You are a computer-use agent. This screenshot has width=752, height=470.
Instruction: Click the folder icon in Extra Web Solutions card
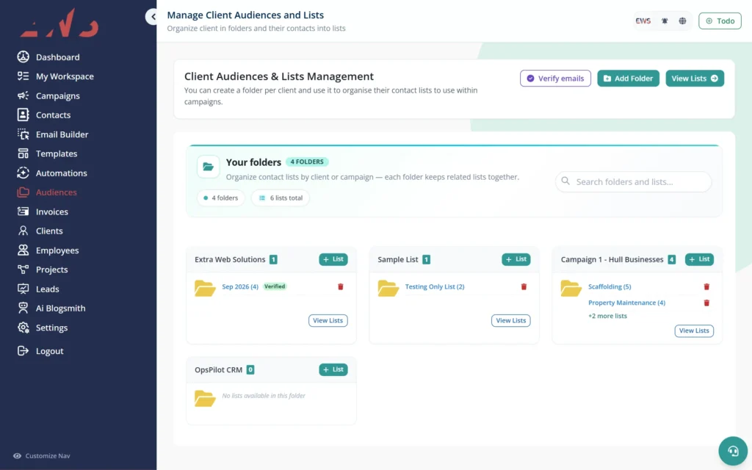tap(205, 288)
